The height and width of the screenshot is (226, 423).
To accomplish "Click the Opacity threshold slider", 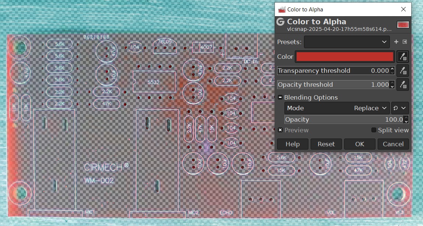I will (333, 85).
